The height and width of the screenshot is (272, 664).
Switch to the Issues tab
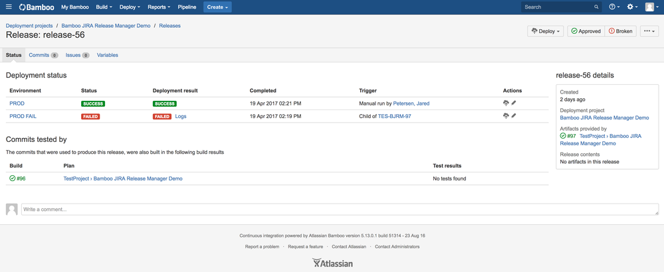(x=77, y=55)
